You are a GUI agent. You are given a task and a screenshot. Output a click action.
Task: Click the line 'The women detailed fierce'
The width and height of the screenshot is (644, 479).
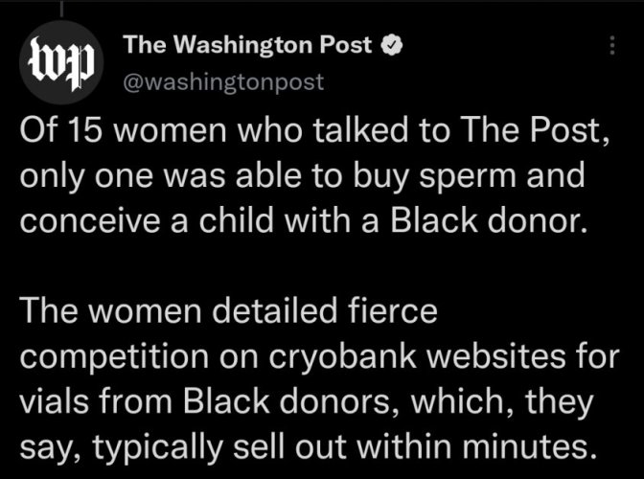click(x=228, y=310)
